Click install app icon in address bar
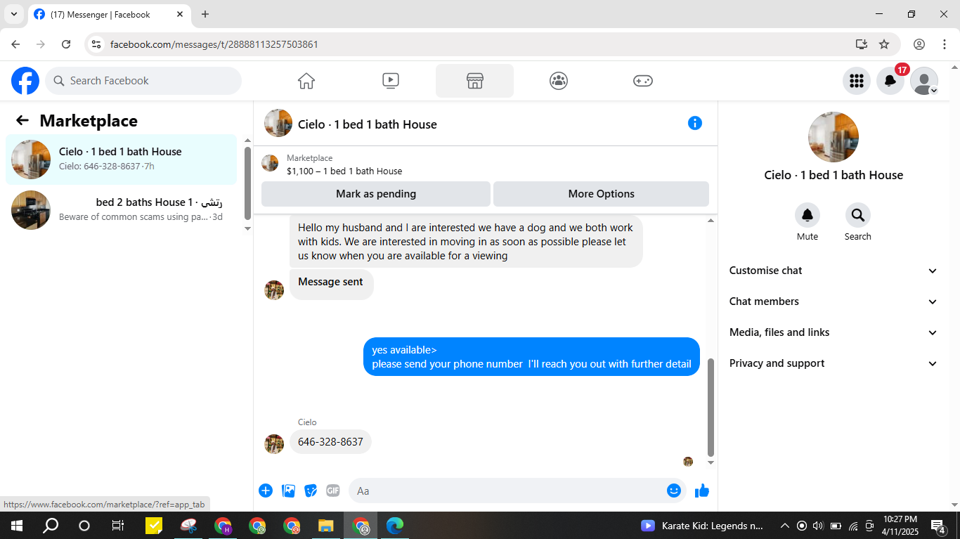Image resolution: width=960 pixels, height=539 pixels. point(862,44)
